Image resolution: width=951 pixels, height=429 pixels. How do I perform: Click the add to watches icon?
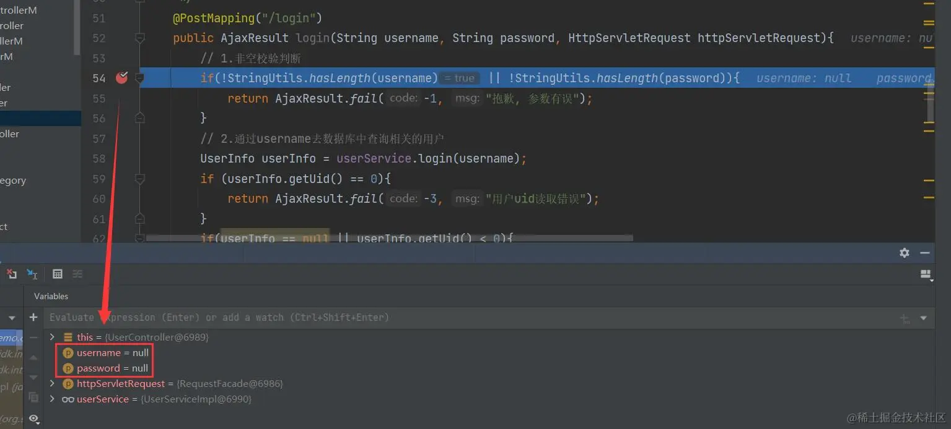[905, 318]
